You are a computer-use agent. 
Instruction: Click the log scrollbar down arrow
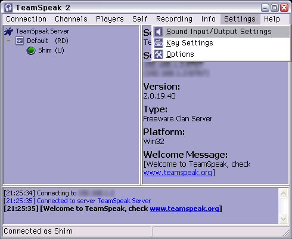coord(283,219)
